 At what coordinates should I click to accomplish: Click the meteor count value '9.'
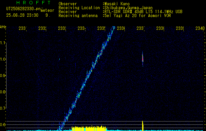48,15
